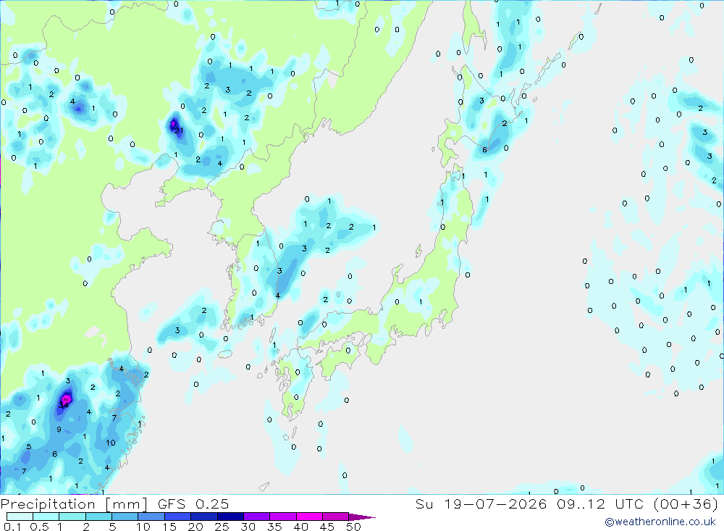The height and width of the screenshot is (531, 724).
Task: Pick the legend swatch between 20 and 25
Action: coord(204,517)
